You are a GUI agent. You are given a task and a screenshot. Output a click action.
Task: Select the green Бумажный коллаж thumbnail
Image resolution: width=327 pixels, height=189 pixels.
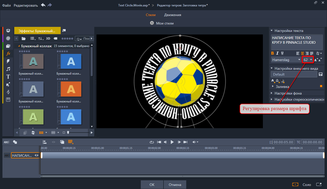tap(32, 117)
